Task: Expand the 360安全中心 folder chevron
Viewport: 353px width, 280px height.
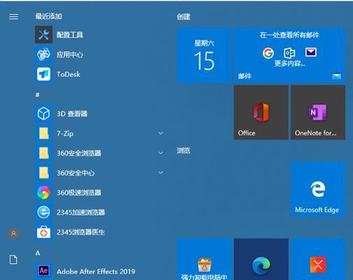Action: (161, 173)
